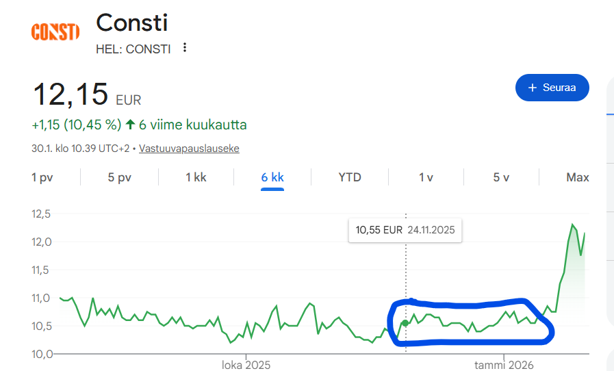Screen dimensions: 614x371
Task: View the 1 v price history
Action: coord(426,177)
